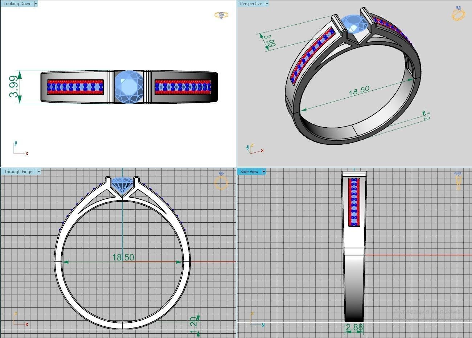Click the ring icon in Perspective viewport
The height and width of the screenshot is (338, 472).
(459, 13)
